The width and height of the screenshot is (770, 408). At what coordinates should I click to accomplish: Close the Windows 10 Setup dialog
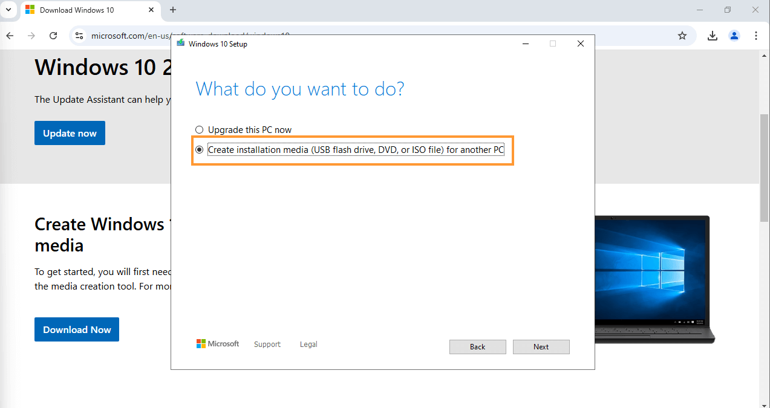581,44
